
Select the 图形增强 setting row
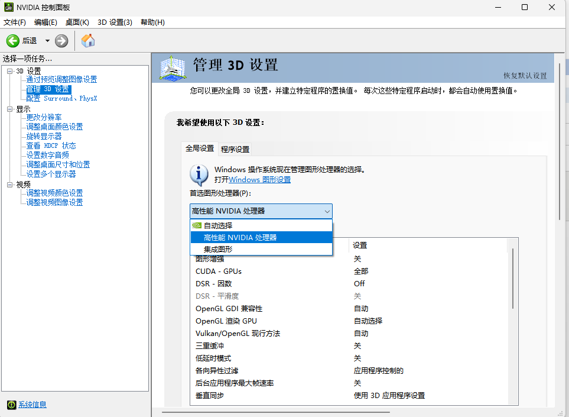pos(349,259)
